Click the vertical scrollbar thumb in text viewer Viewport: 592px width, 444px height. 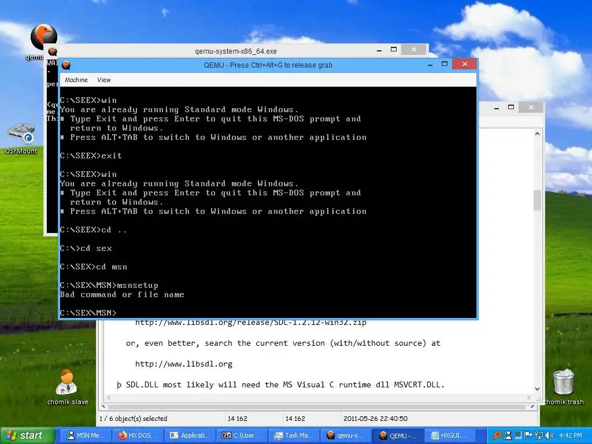[x=537, y=200]
